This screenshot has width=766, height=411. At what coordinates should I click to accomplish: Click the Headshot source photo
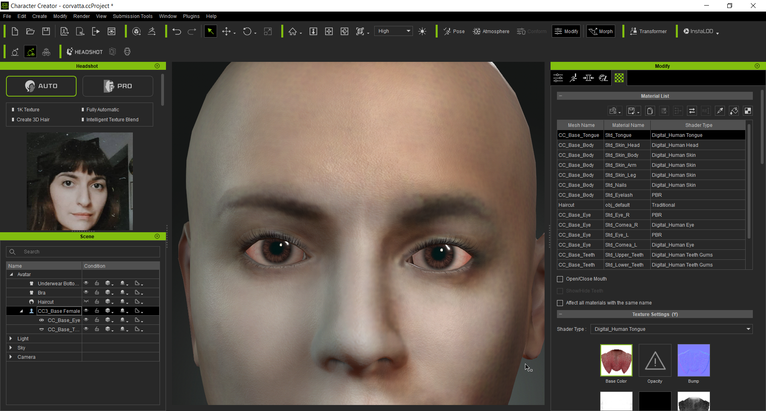pos(80,182)
